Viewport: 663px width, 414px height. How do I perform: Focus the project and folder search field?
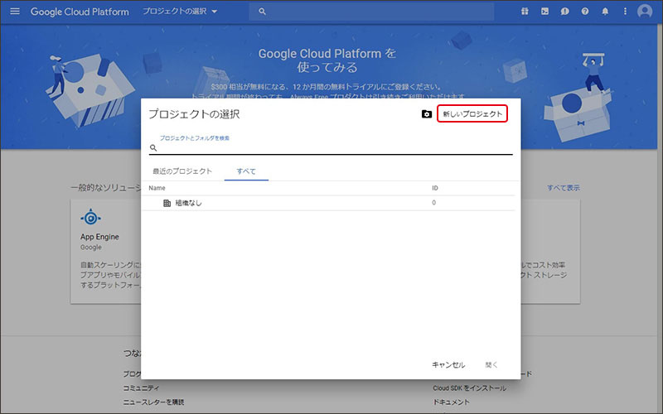tap(331, 147)
